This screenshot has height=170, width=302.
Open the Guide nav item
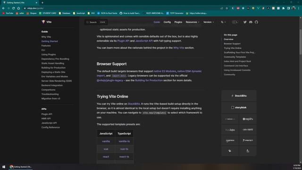[x=157, y=22]
